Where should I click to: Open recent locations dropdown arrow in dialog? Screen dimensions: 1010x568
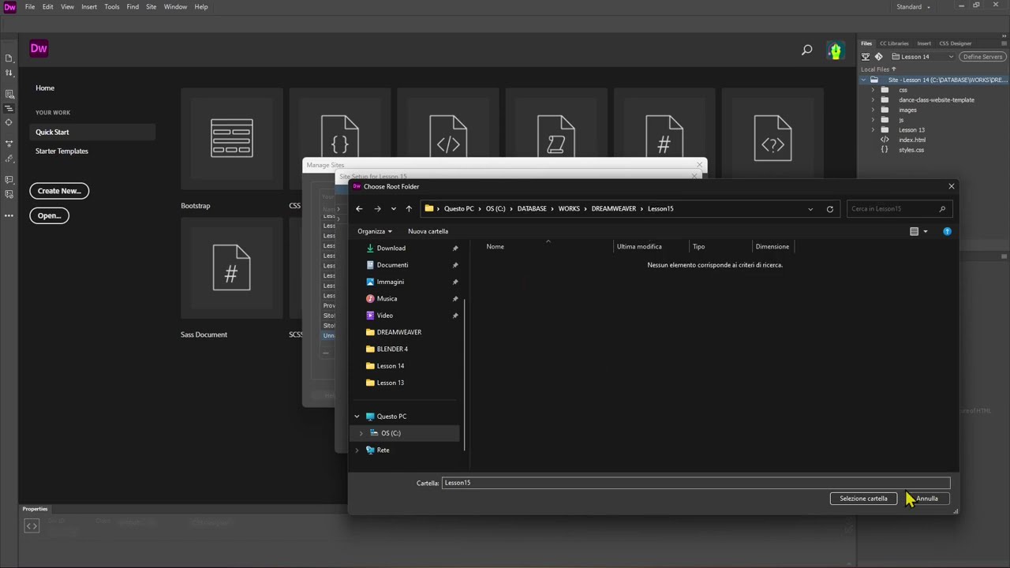click(x=393, y=209)
